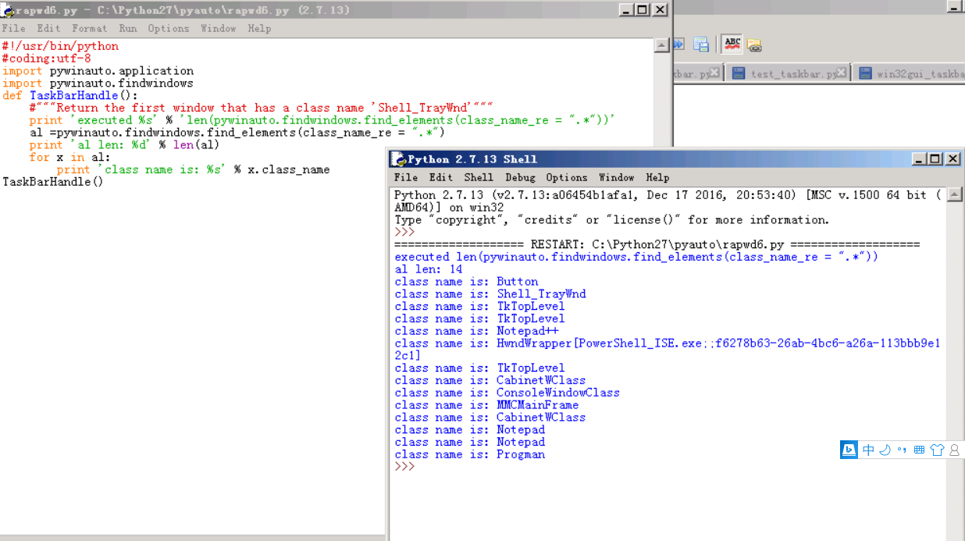Click the ABC spell-check toolbar icon
Image resolution: width=965 pixels, height=541 pixels.
coord(732,44)
